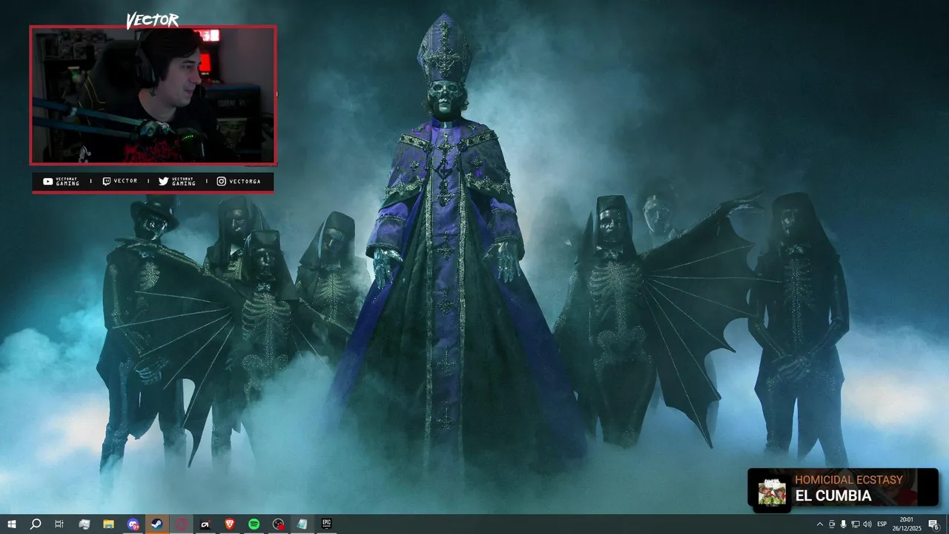
Task: Open the white 'a' logo app icon
Action: coord(205,524)
